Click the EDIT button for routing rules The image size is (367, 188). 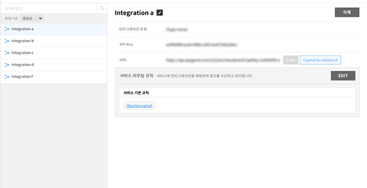pyautogui.click(x=343, y=76)
